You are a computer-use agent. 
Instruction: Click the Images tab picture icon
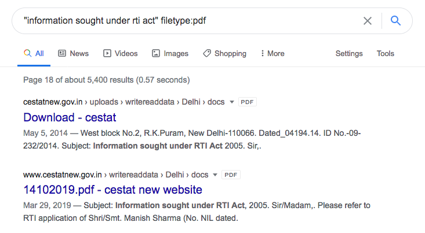pos(156,53)
